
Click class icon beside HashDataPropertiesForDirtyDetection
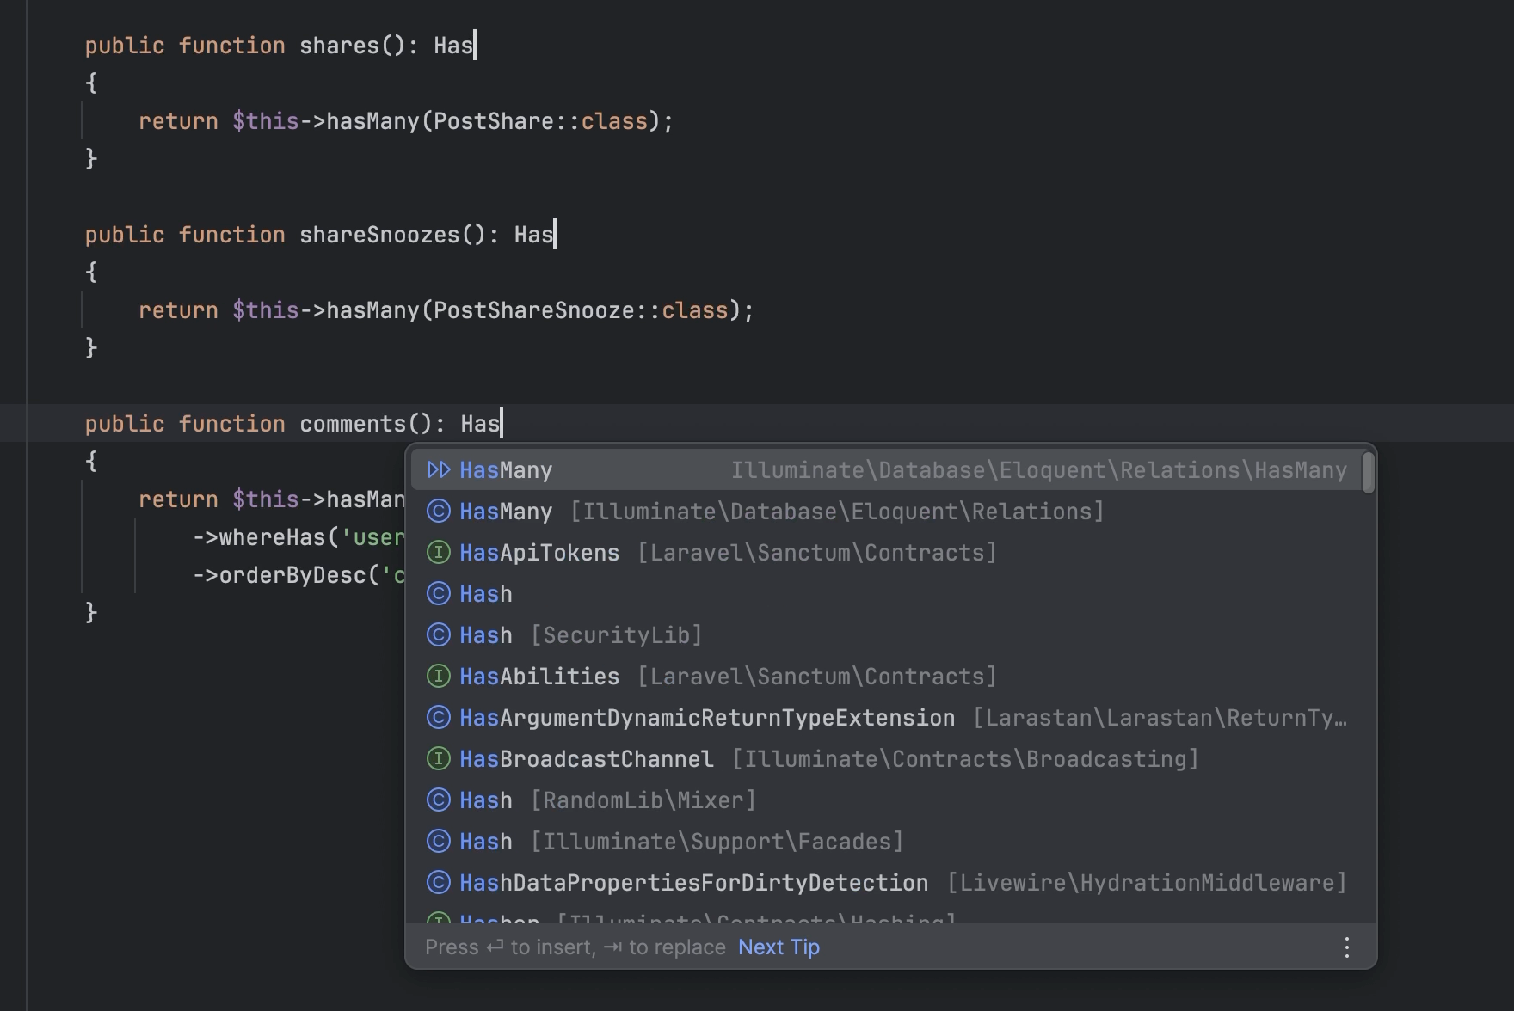click(439, 882)
